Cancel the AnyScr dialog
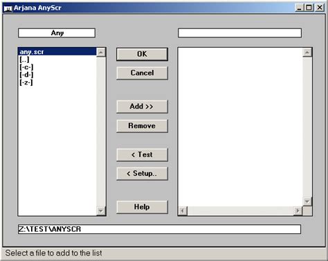The width and height of the screenshot is (328, 261). coord(142,73)
